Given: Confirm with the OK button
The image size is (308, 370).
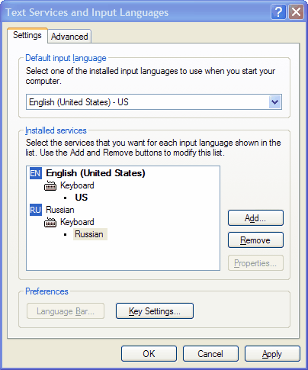Looking at the screenshot, I should click(149, 354).
